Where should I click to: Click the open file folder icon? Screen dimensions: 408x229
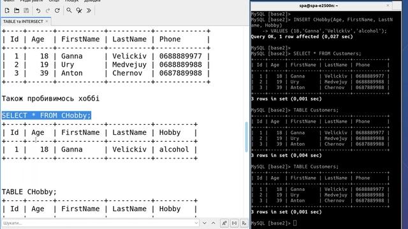[17, 10]
